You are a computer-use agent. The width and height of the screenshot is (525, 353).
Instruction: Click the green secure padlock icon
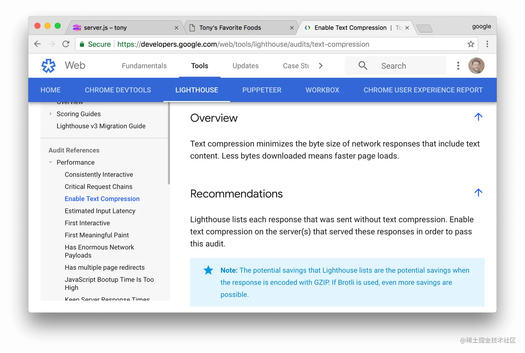click(82, 44)
